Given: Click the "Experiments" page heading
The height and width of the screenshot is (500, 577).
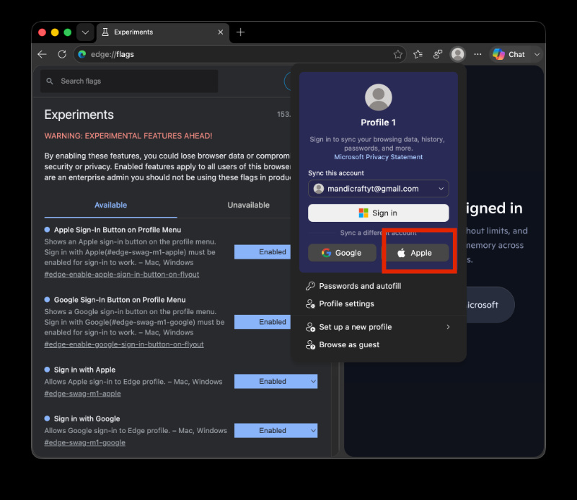Looking at the screenshot, I should tap(79, 115).
